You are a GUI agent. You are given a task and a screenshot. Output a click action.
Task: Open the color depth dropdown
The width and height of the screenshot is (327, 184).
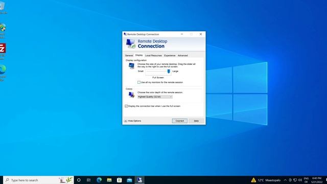(155, 97)
